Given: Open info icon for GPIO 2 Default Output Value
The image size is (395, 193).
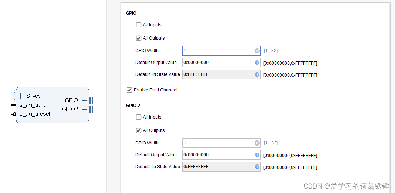Looking at the screenshot, I should (257, 155).
